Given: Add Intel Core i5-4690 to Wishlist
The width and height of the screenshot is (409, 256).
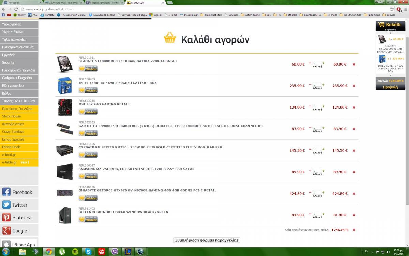Looking at the screenshot, I should coord(88,90).
